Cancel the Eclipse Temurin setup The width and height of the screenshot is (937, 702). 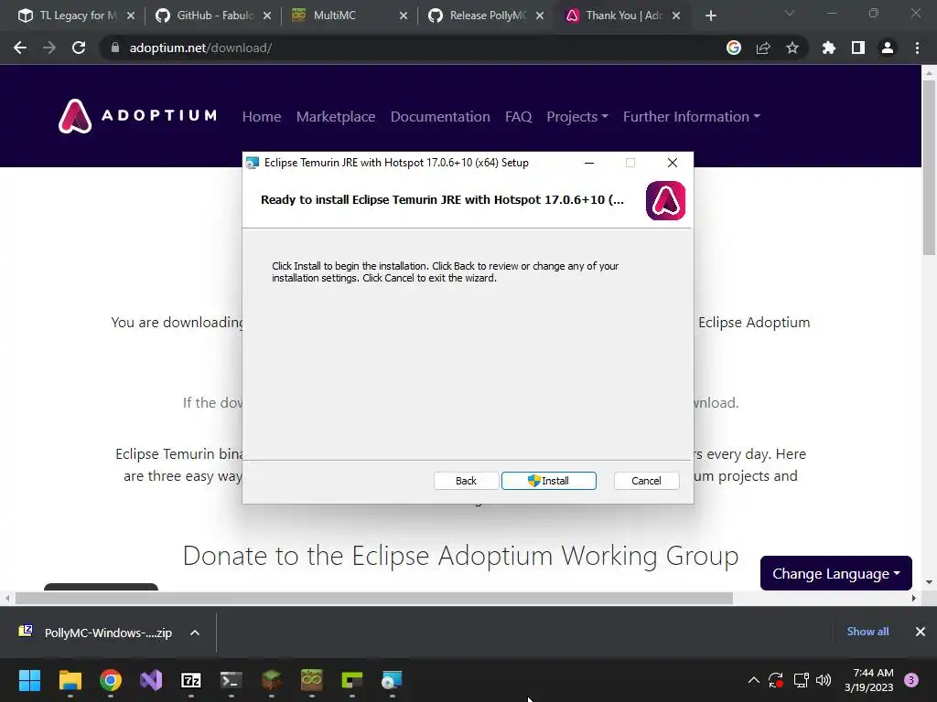[x=646, y=481]
